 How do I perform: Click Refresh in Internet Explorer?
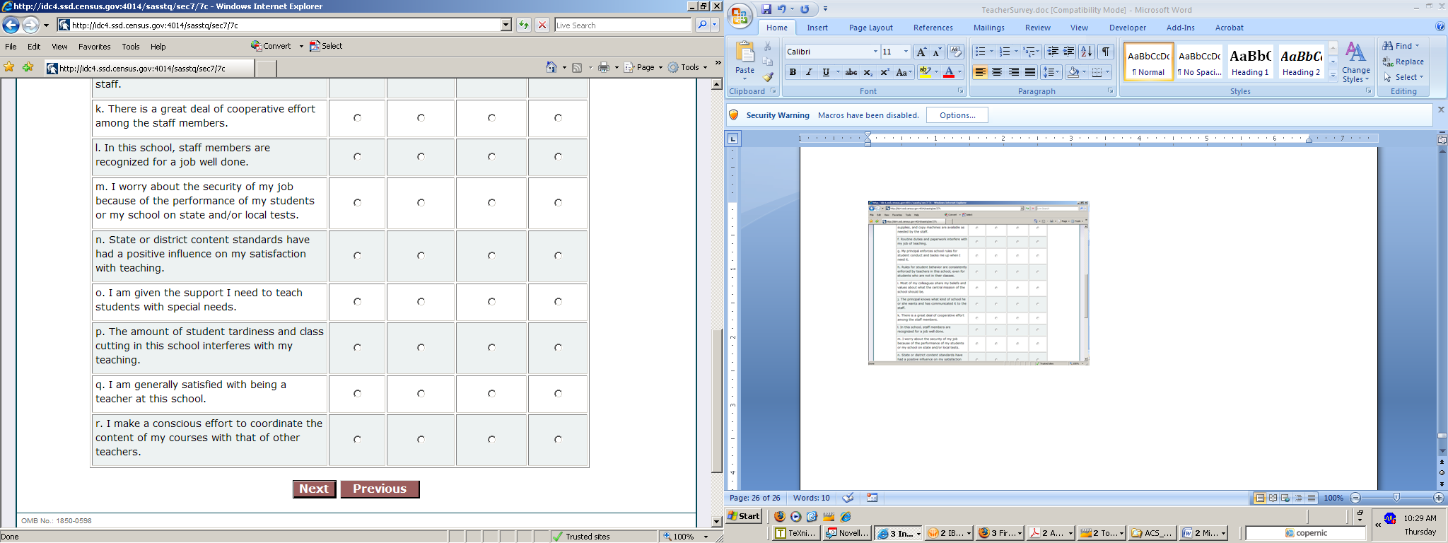(523, 25)
